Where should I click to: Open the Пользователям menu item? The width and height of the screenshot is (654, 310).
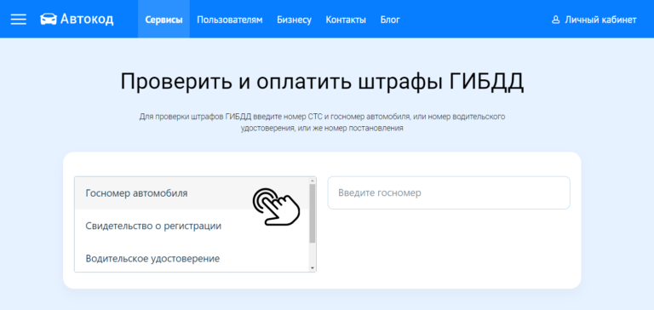point(230,20)
